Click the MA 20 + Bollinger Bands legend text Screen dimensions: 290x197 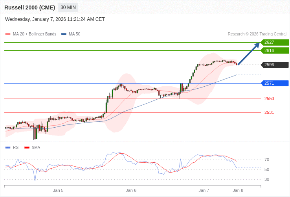(35, 34)
